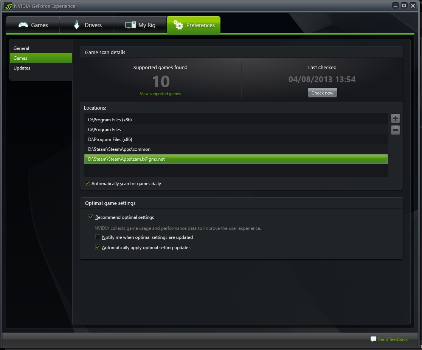The width and height of the screenshot is (422, 350).
Task: Enable Notify me when optimal settings updated
Action: 98,237
